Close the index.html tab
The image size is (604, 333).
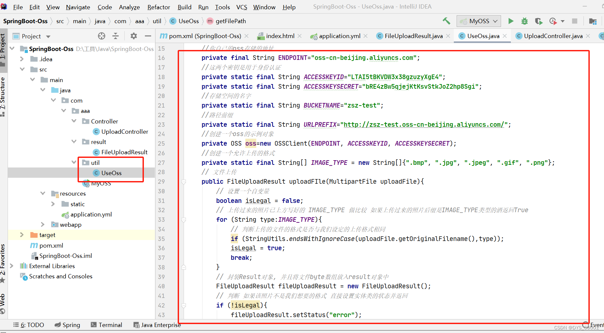[300, 36]
